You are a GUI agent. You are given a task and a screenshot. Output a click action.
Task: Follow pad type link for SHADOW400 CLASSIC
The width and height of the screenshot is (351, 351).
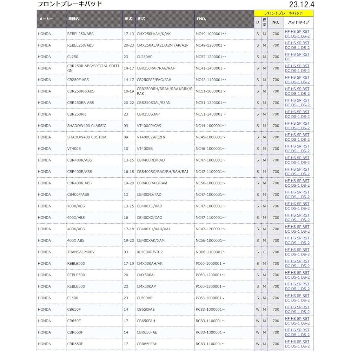(297, 126)
